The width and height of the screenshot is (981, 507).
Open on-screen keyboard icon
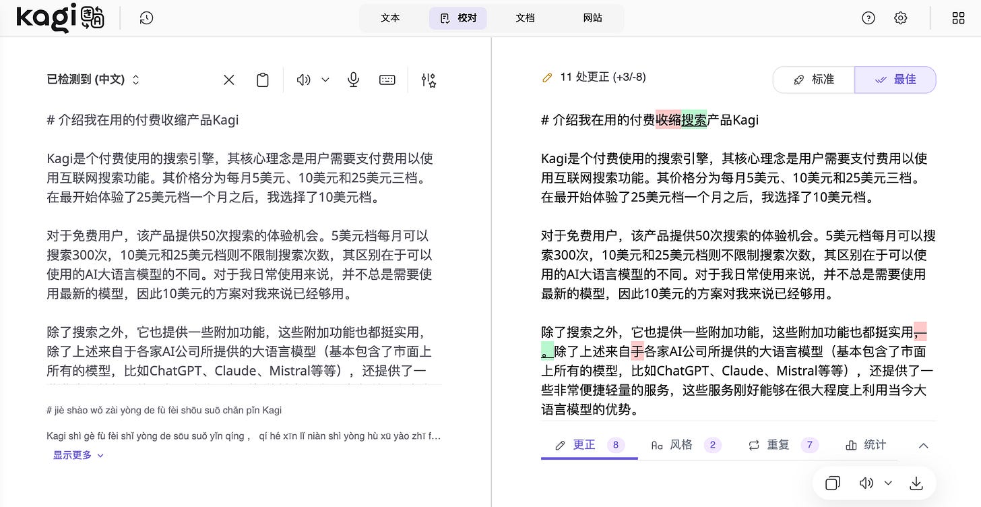point(387,80)
